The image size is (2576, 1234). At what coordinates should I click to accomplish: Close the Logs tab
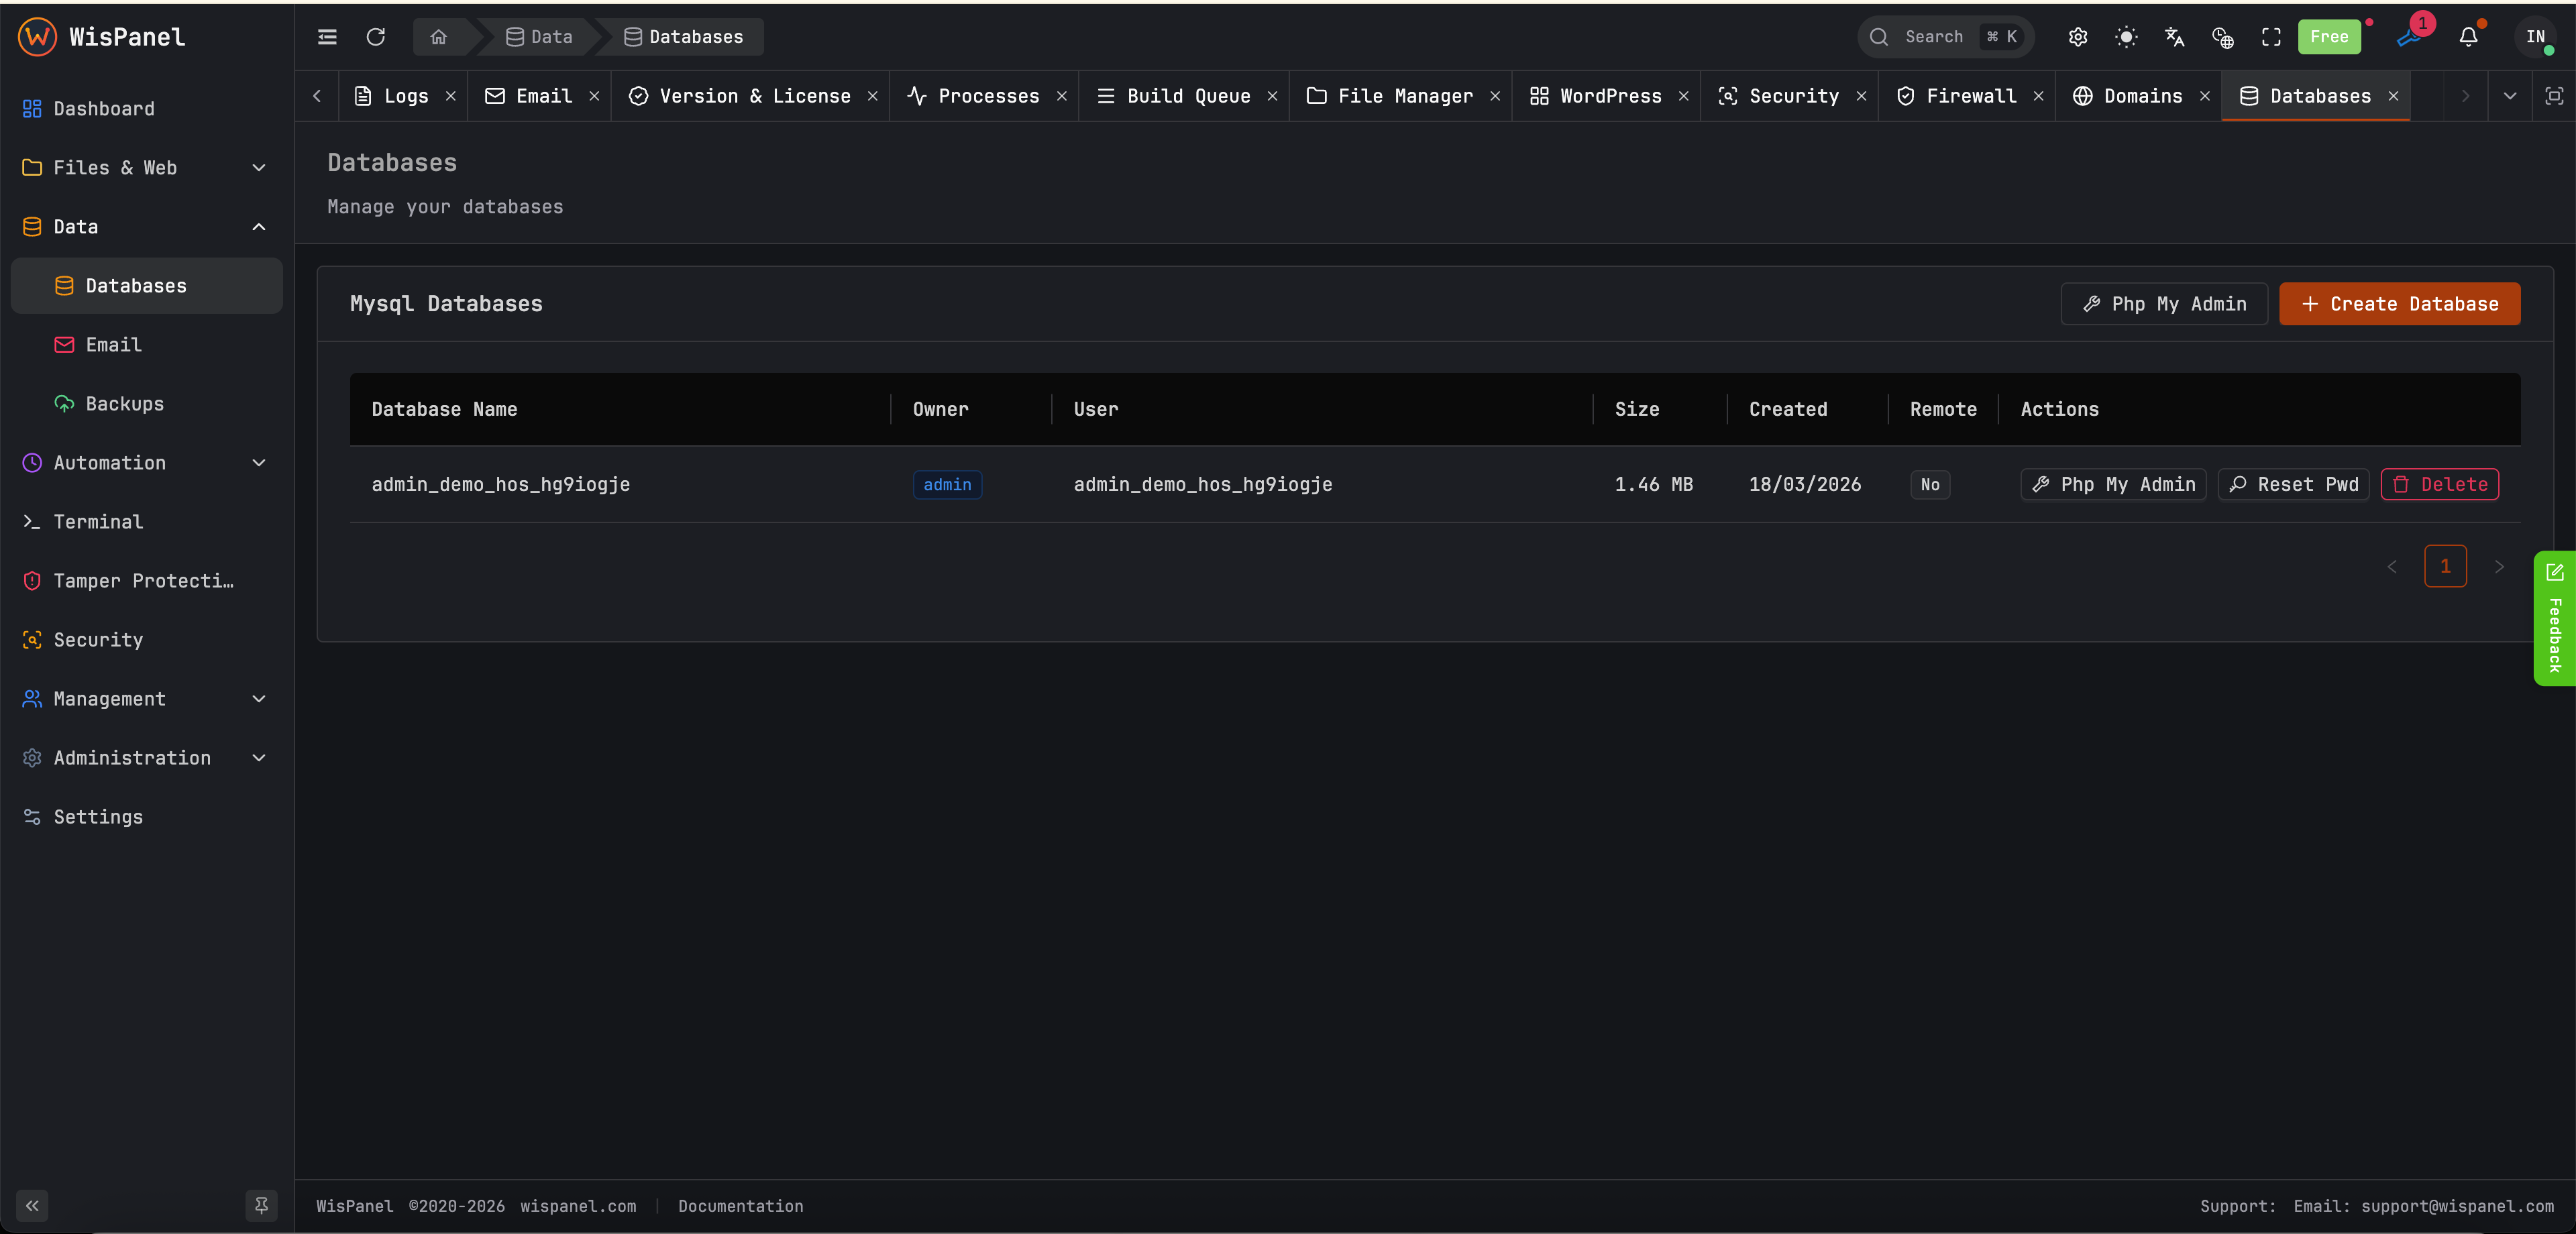coord(451,96)
